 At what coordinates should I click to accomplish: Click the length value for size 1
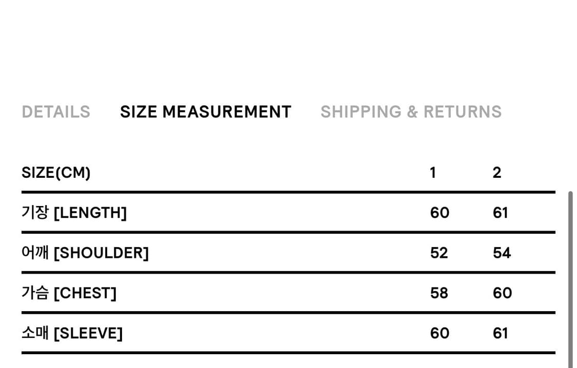pos(440,212)
